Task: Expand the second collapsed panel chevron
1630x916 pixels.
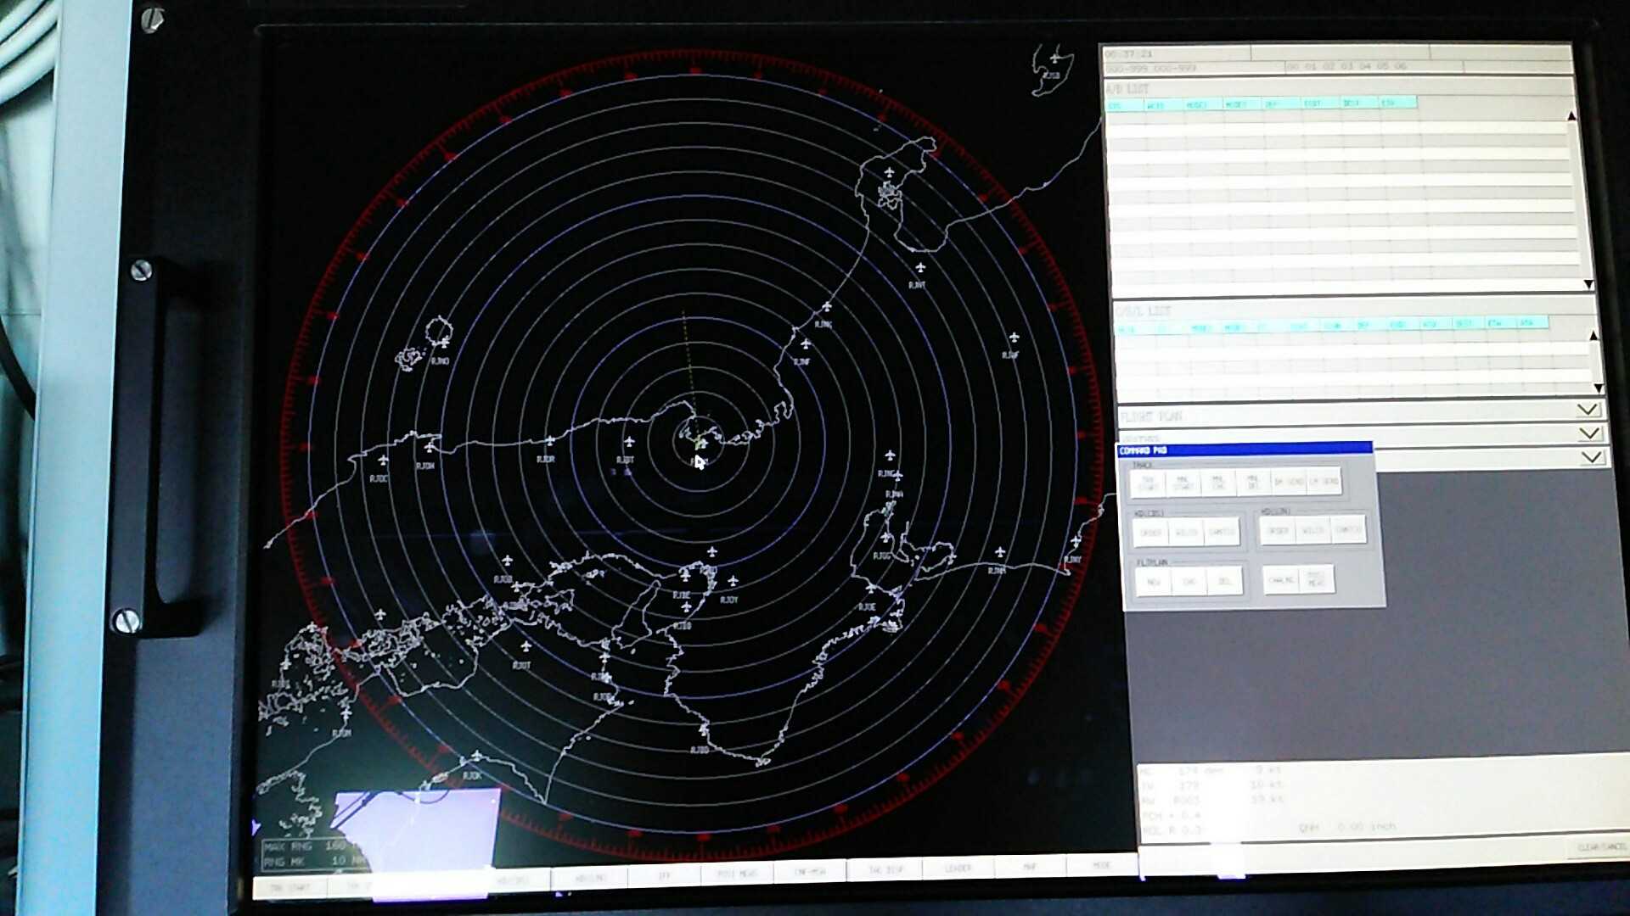Action: [1588, 433]
